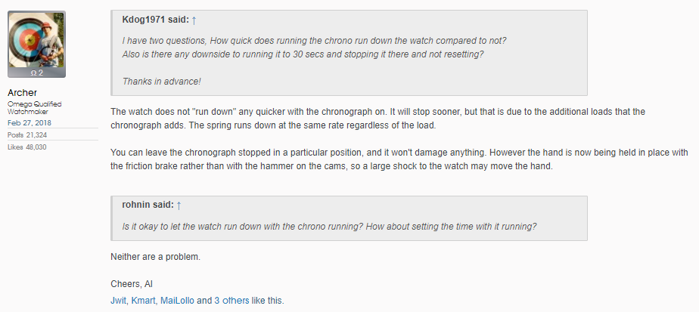Open Jwit's profile from the likes list
Image resolution: width=699 pixels, height=312 pixels.
[x=120, y=300]
